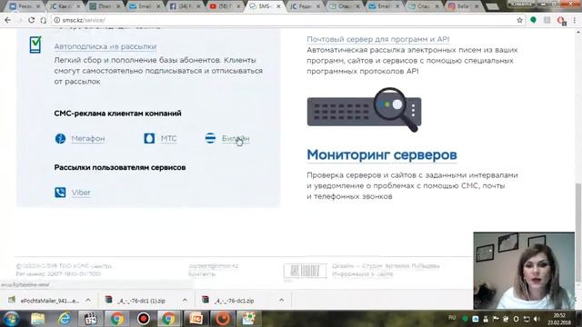Viewport: 582px width, 327px height.
Task: Open the footer Контакты link
Action: click(x=202, y=274)
